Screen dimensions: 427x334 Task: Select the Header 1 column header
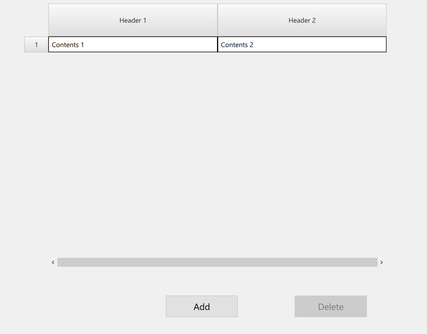click(x=133, y=20)
